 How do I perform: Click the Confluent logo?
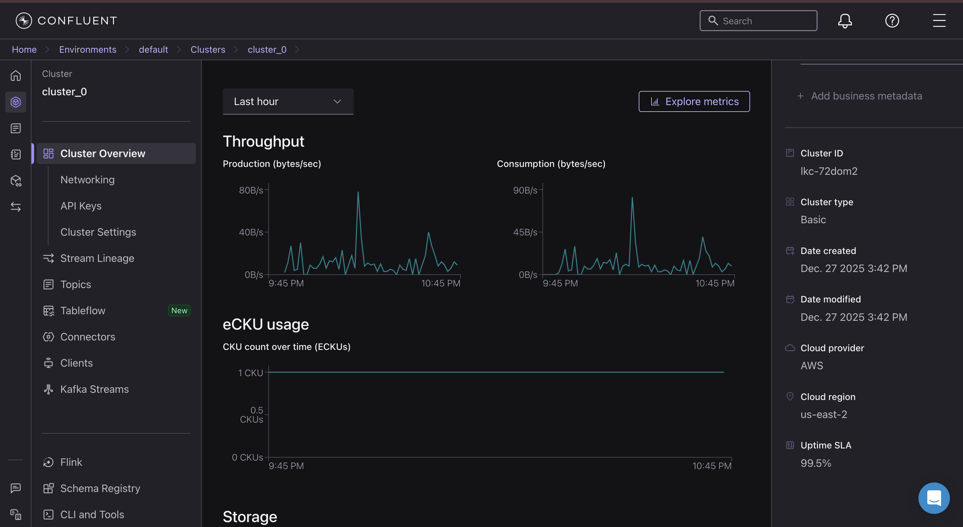pyautogui.click(x=66, y=21)
